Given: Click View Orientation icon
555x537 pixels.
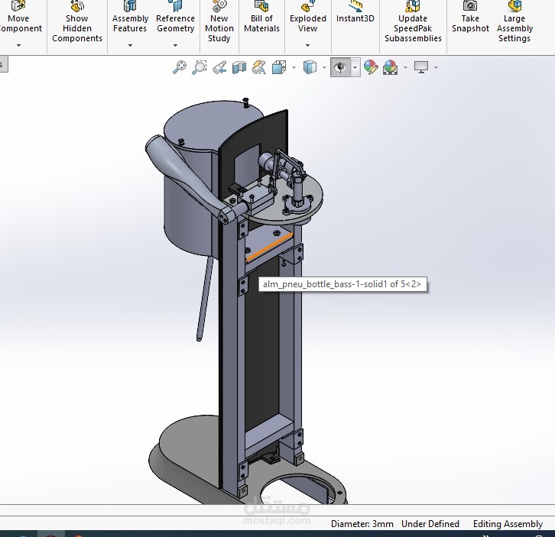Looking at the screenshot, I should [x=279, y=67].
